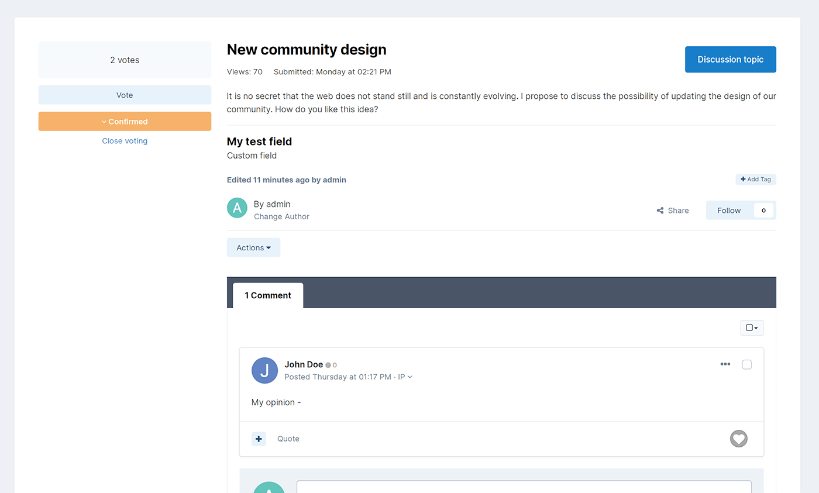
Task: Click the Share icon link
Action: click(x=673, y=211)
